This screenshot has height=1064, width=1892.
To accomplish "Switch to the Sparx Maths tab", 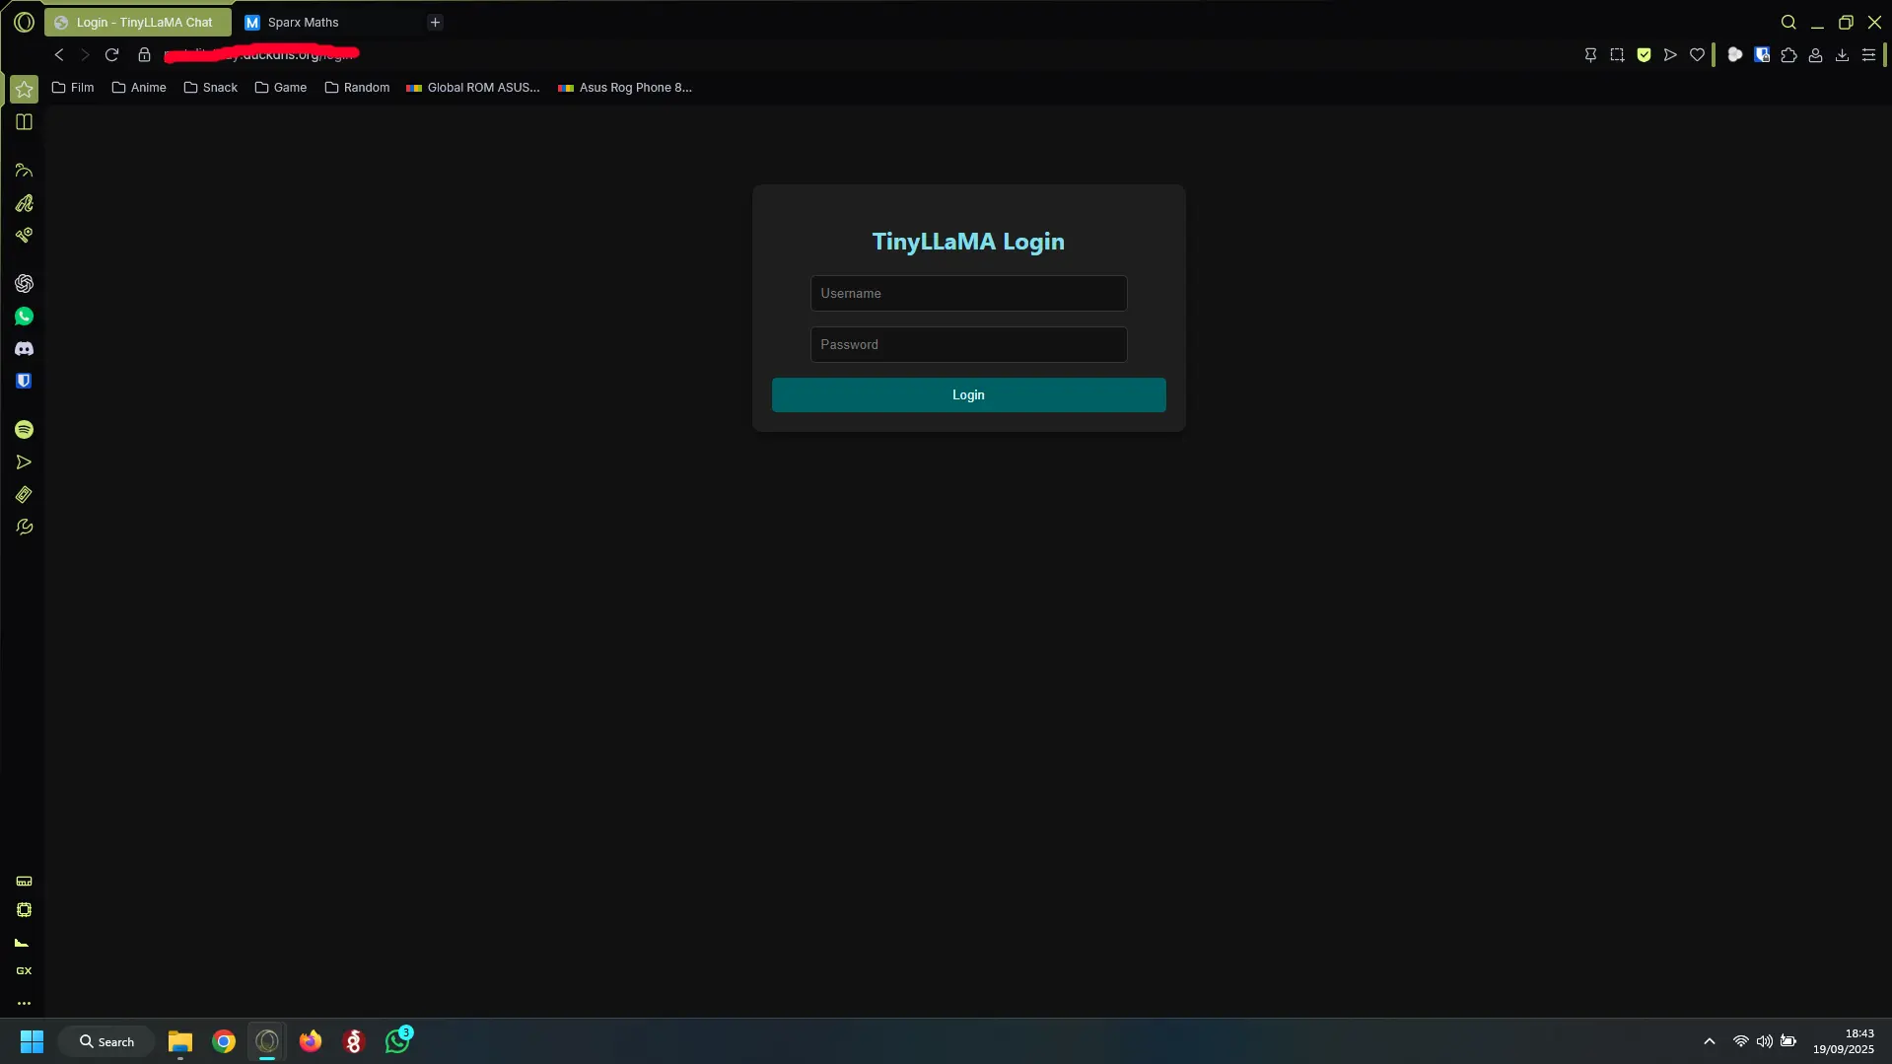I will 306,22.
